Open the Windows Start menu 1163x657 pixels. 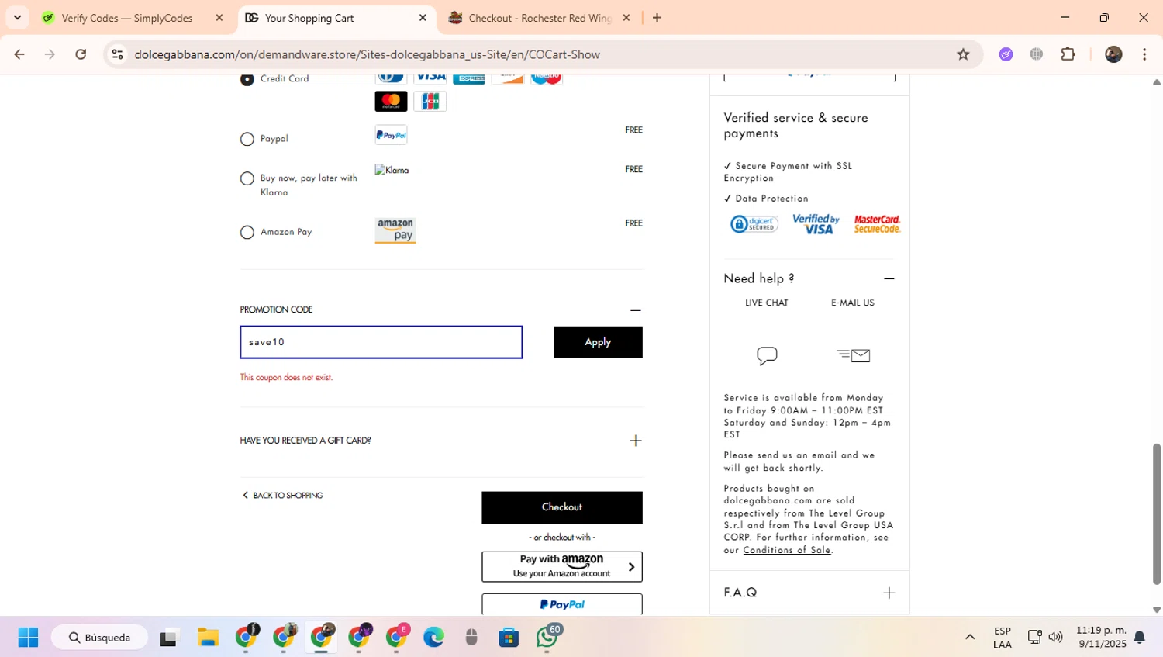point(29,638)
